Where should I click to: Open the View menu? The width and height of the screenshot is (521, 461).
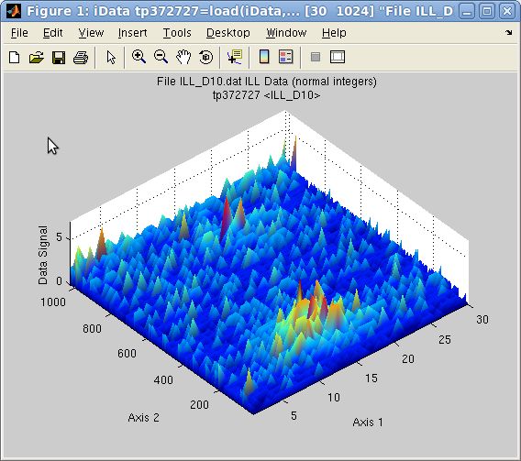pyautogui.click(x=91, y=33)
